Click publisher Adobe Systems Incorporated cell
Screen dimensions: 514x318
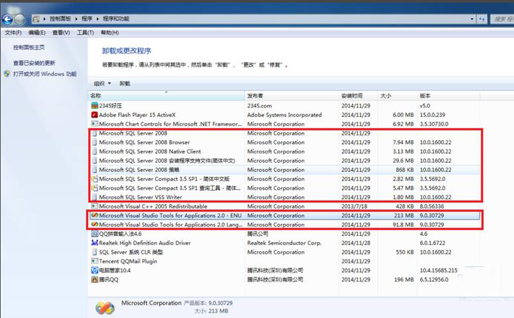284,114
